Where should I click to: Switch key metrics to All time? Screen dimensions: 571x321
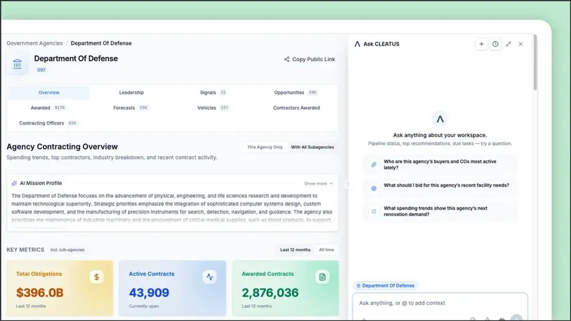(326, 250)
